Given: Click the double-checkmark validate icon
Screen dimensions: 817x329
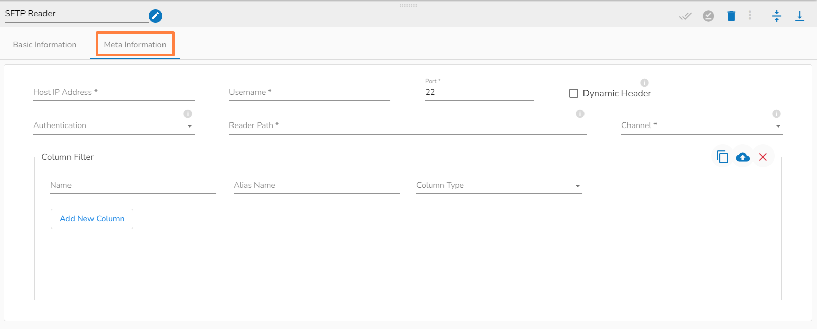Looking at the screenshot, I should (x=685, y=16).
